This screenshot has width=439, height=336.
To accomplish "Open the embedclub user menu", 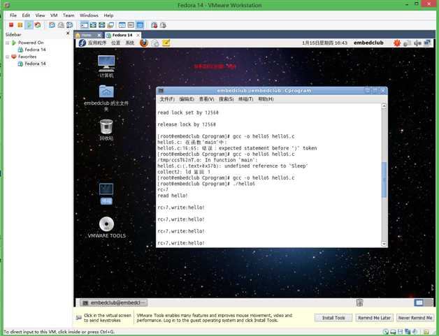I will click(x=368, y=43).
